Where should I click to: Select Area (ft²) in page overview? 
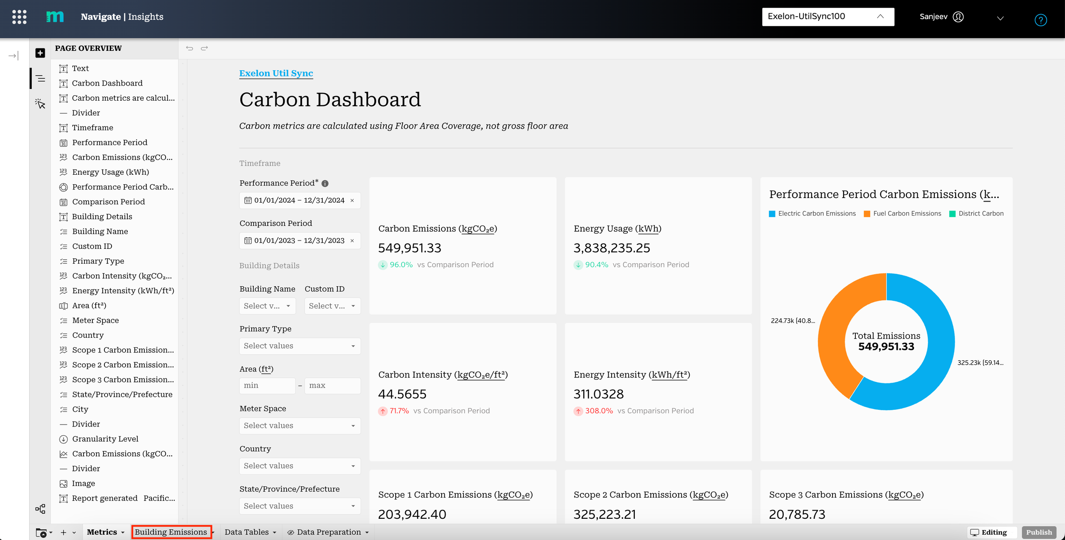[89, 305]
